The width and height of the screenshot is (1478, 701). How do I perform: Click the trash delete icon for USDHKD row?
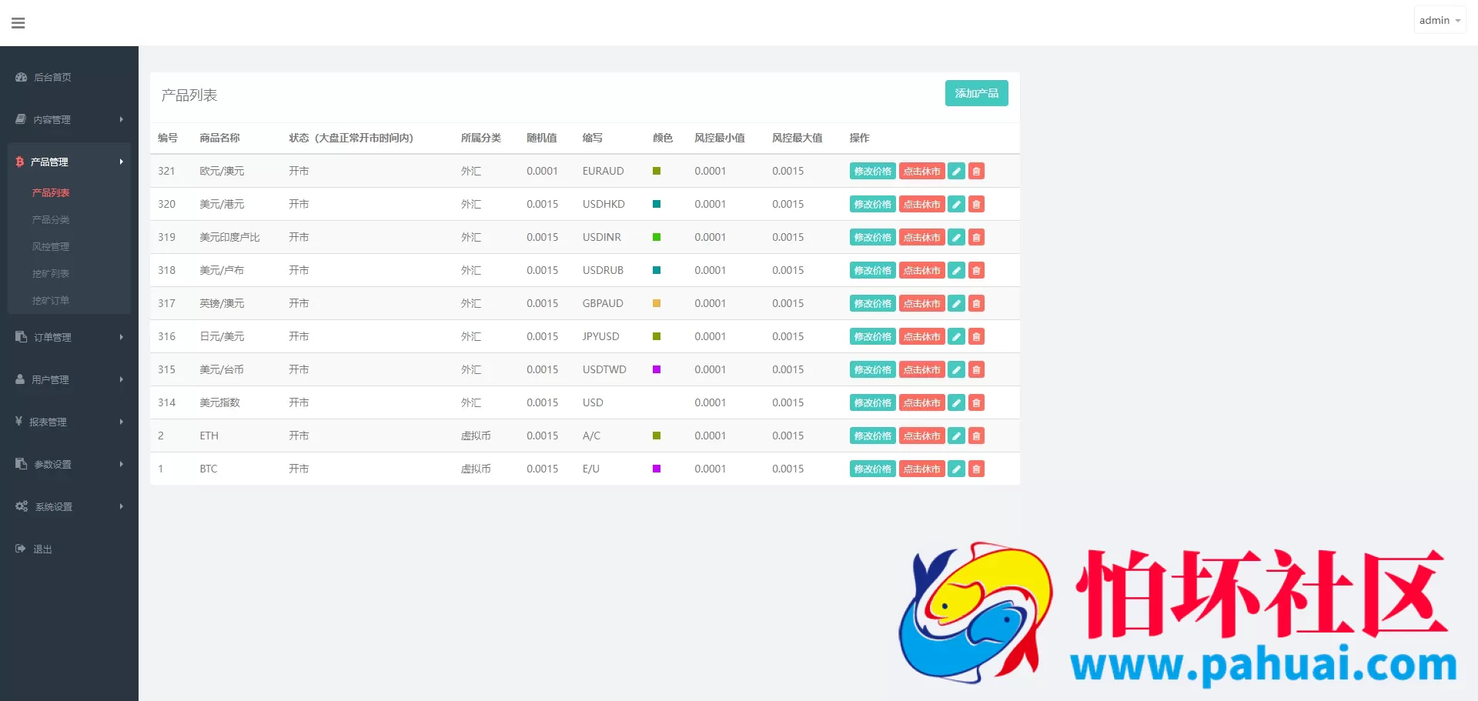976,205
